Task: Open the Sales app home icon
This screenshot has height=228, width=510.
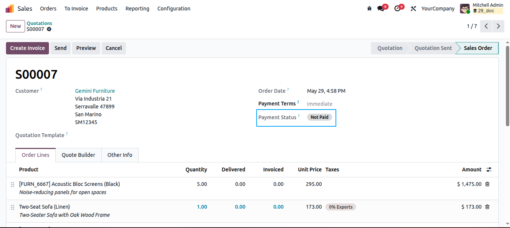Action: tap(10, 9)
